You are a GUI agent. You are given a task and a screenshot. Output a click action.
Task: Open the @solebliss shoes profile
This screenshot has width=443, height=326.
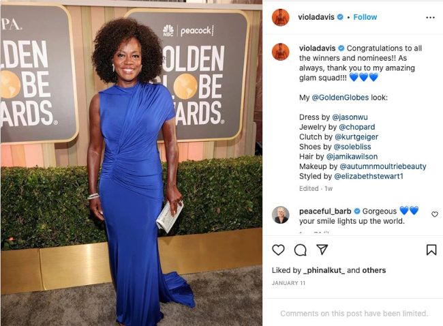click(352, 147)
